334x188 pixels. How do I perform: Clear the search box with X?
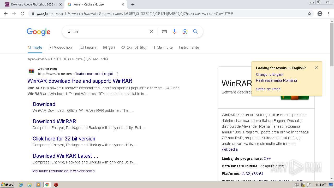(151, 32)
